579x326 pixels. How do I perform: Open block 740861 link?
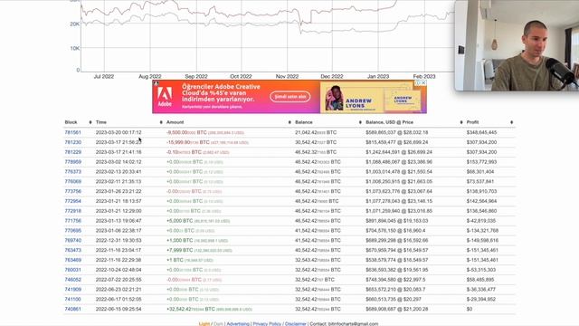click(x=72, y=309)
